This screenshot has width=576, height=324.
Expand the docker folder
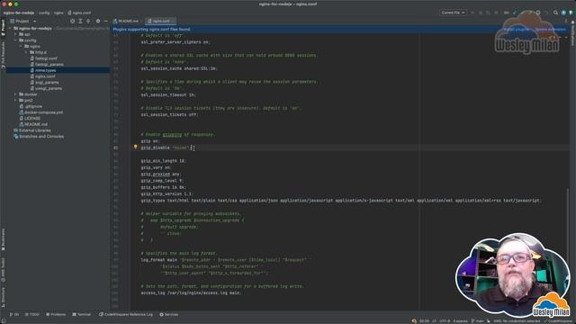pyautogui.click(x=15, y=94)
